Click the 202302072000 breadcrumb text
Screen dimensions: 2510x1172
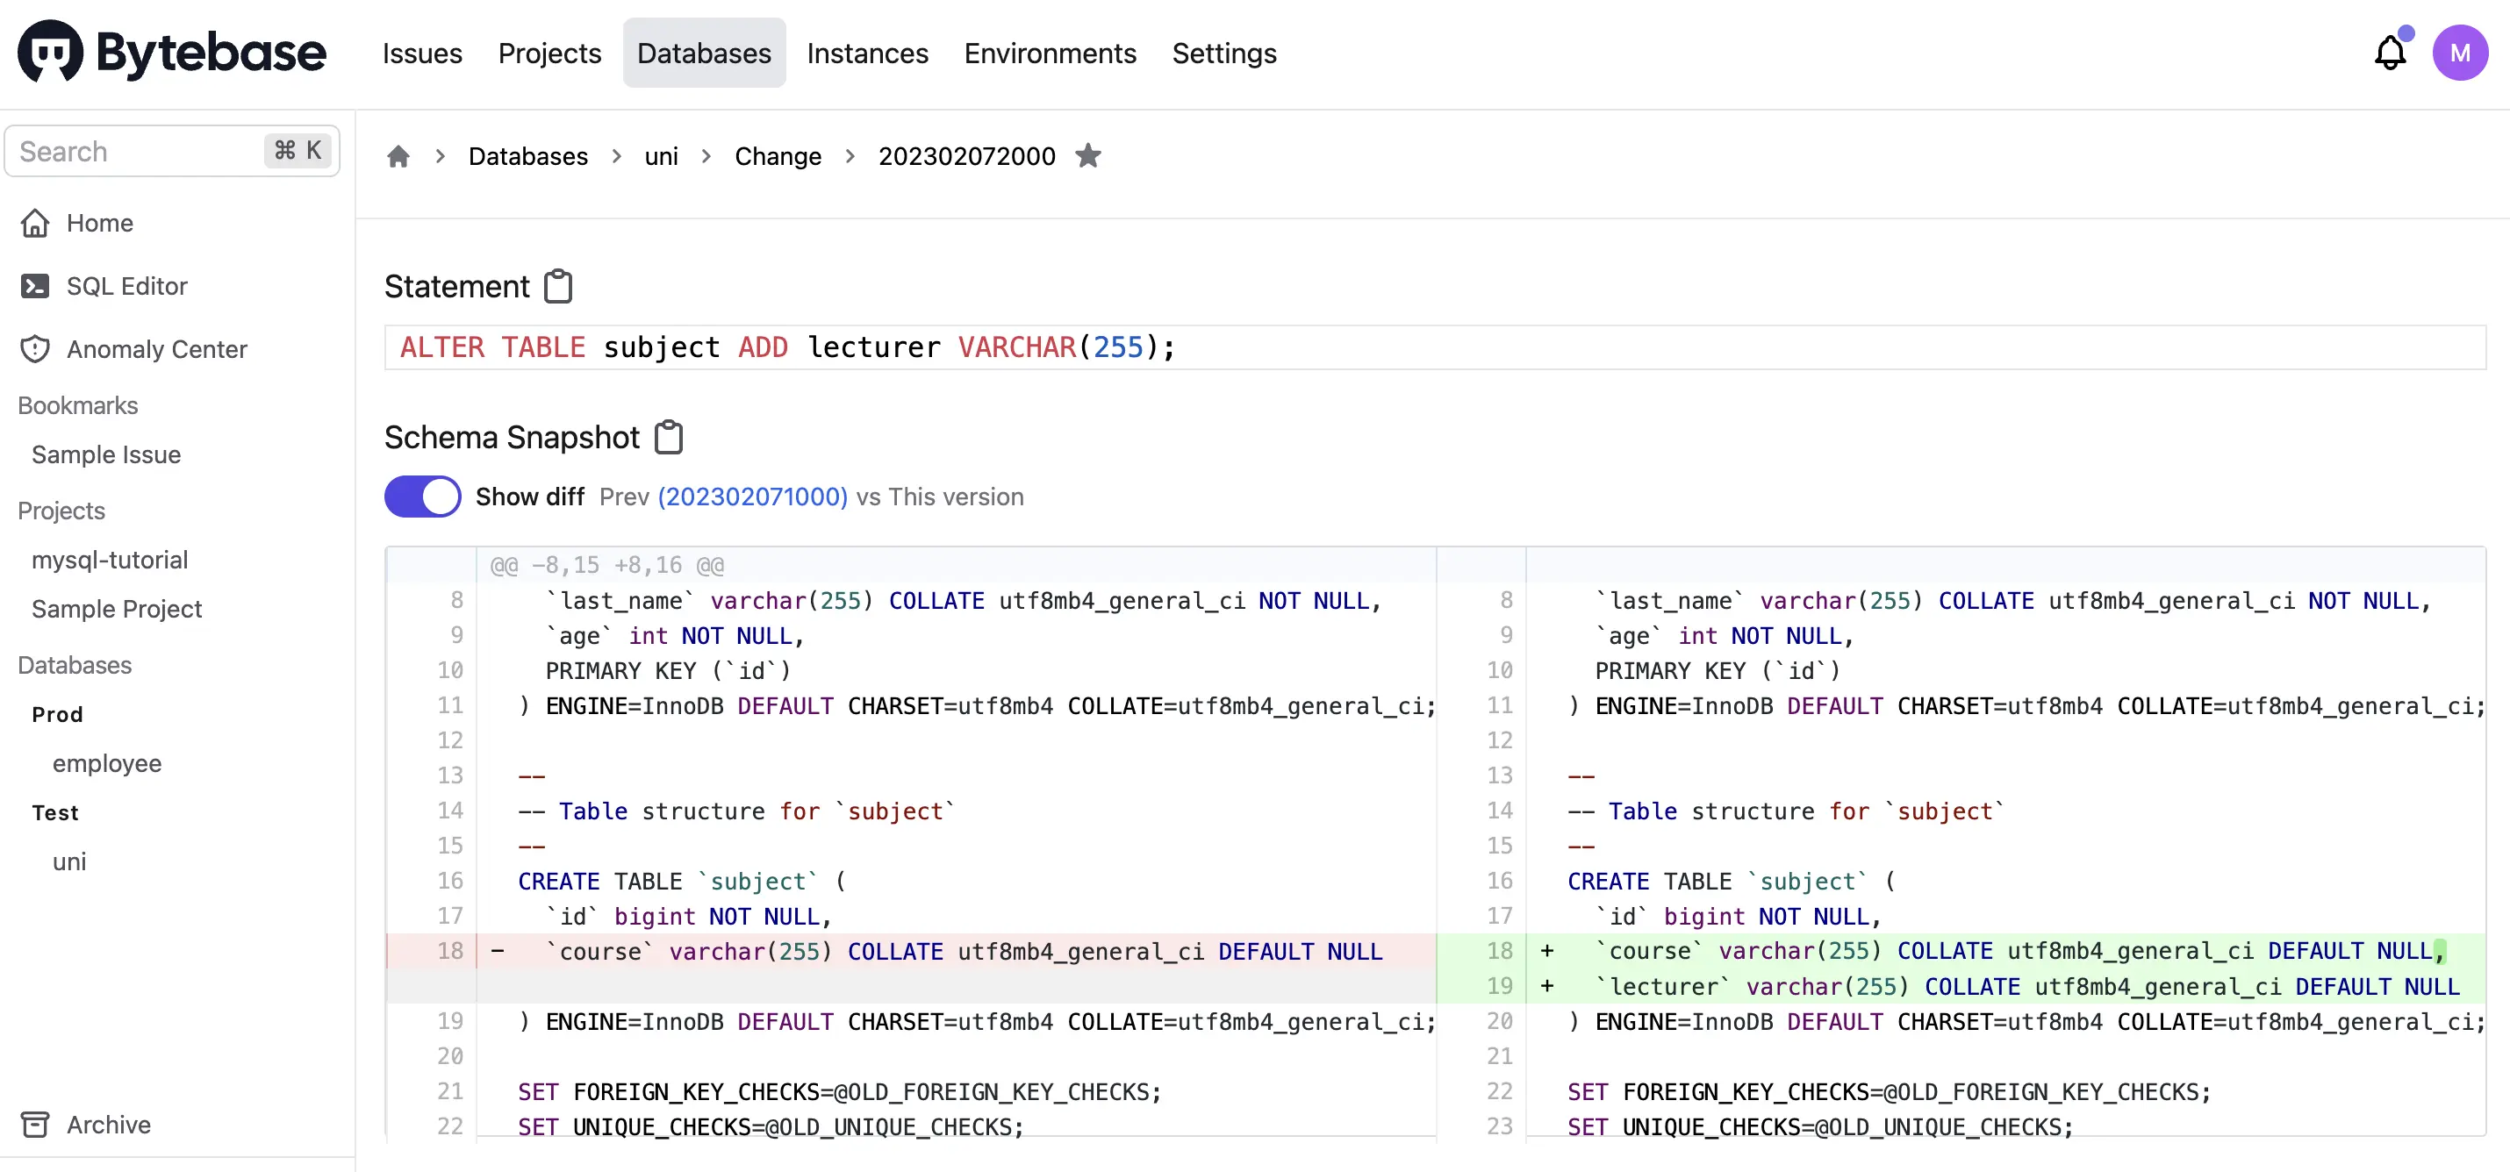coord(966,156)
